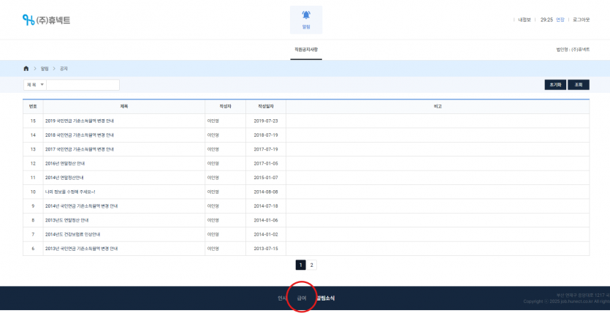Go to page 2 of notices
The image size is (610, 313).
[x=312, y=265]
